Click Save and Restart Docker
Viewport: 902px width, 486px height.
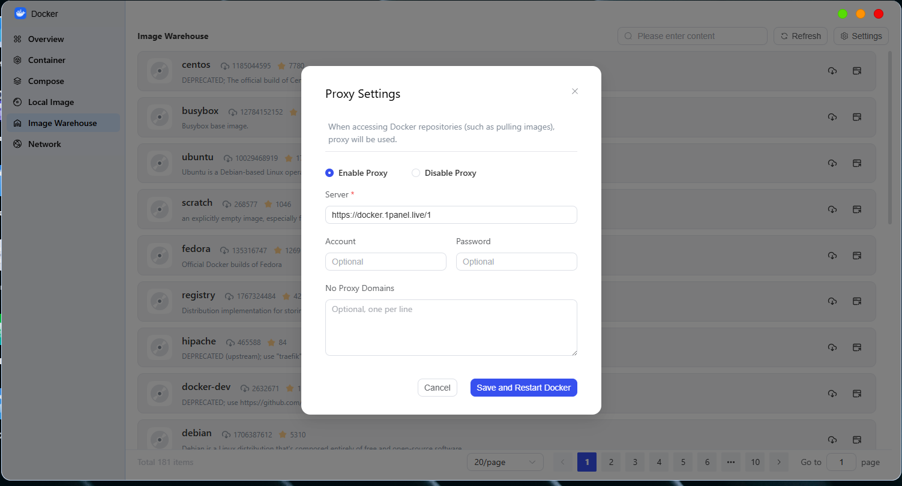(524, 388)
